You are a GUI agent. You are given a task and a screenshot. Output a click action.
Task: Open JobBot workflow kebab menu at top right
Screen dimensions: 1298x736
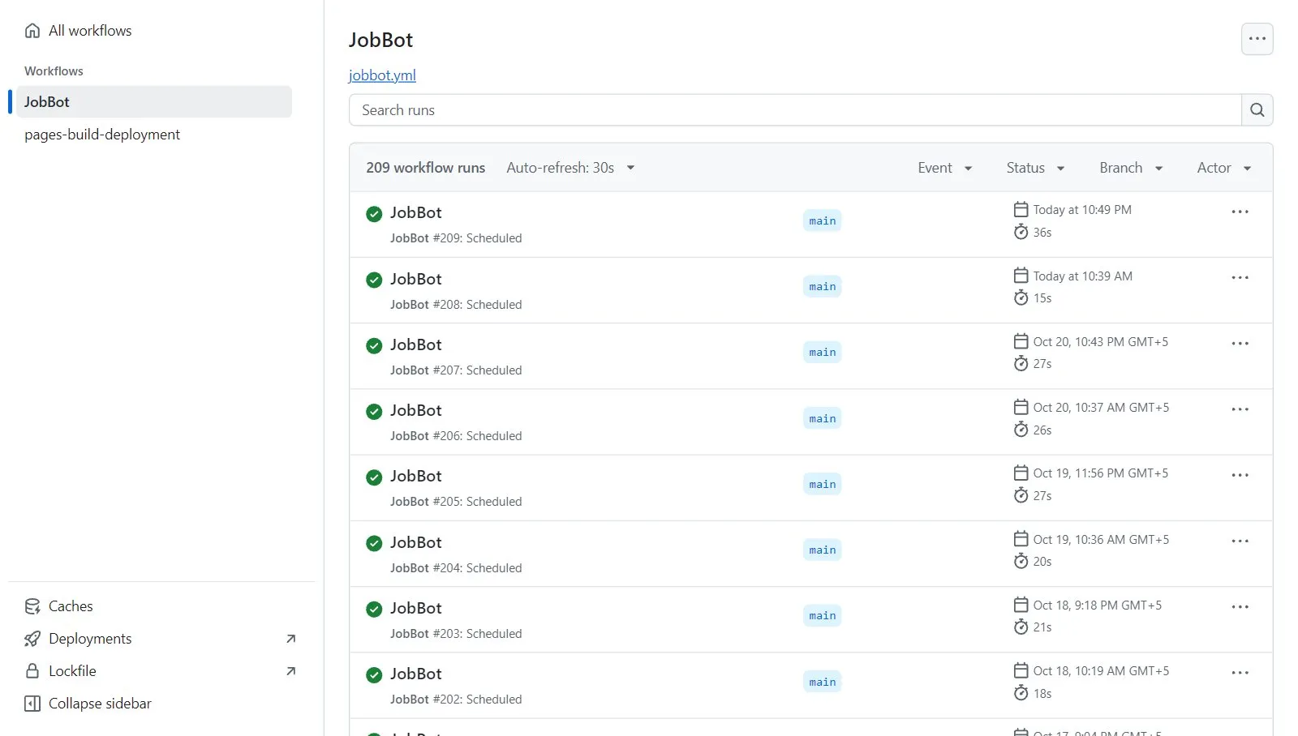tap(1257, 39)
